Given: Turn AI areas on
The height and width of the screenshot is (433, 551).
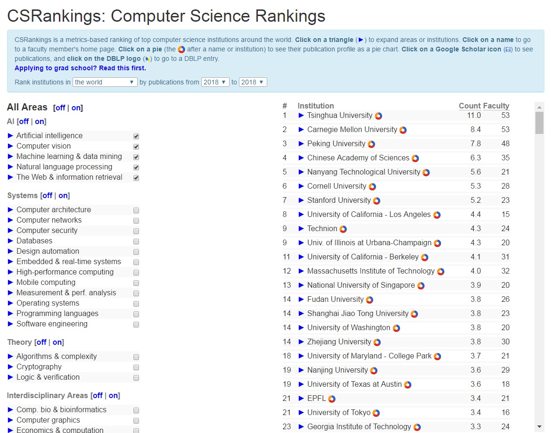Looking at the screenshot, I should point(40,121).
